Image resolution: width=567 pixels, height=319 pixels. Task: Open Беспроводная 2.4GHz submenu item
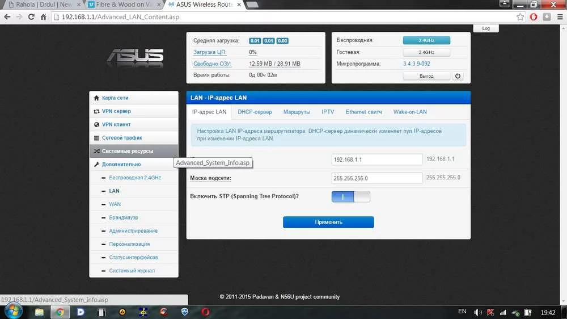point(135,178)
